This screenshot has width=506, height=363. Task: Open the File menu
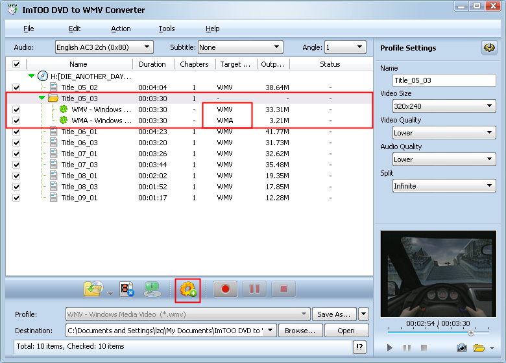(x=29, y=29)
